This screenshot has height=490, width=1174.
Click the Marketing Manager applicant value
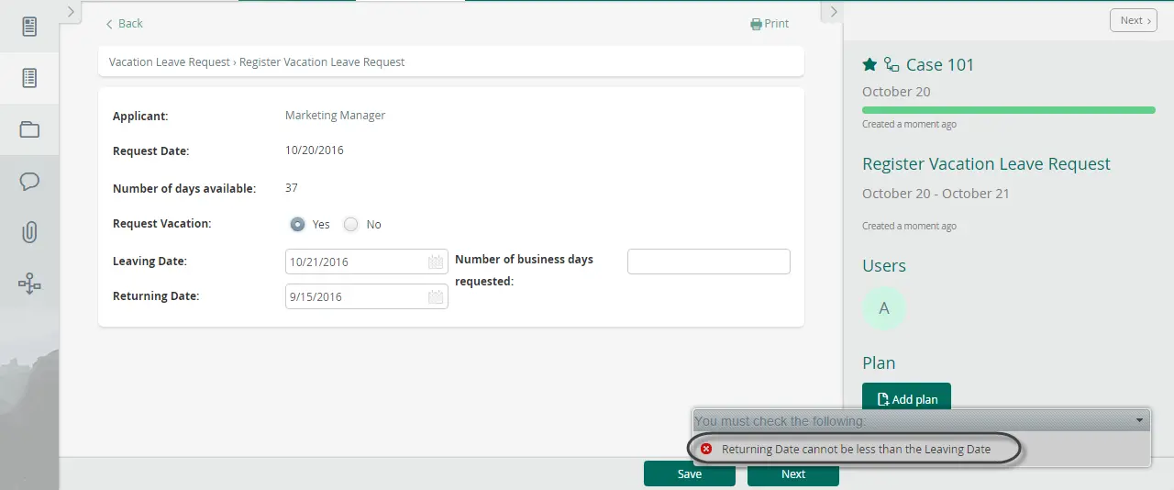[x=335, y=116]
